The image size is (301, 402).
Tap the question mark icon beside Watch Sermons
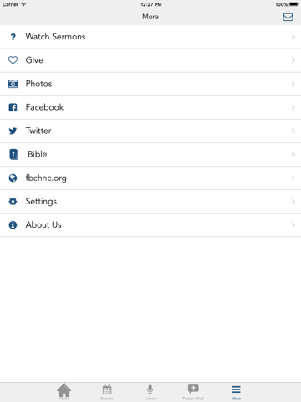coord(13,37)
